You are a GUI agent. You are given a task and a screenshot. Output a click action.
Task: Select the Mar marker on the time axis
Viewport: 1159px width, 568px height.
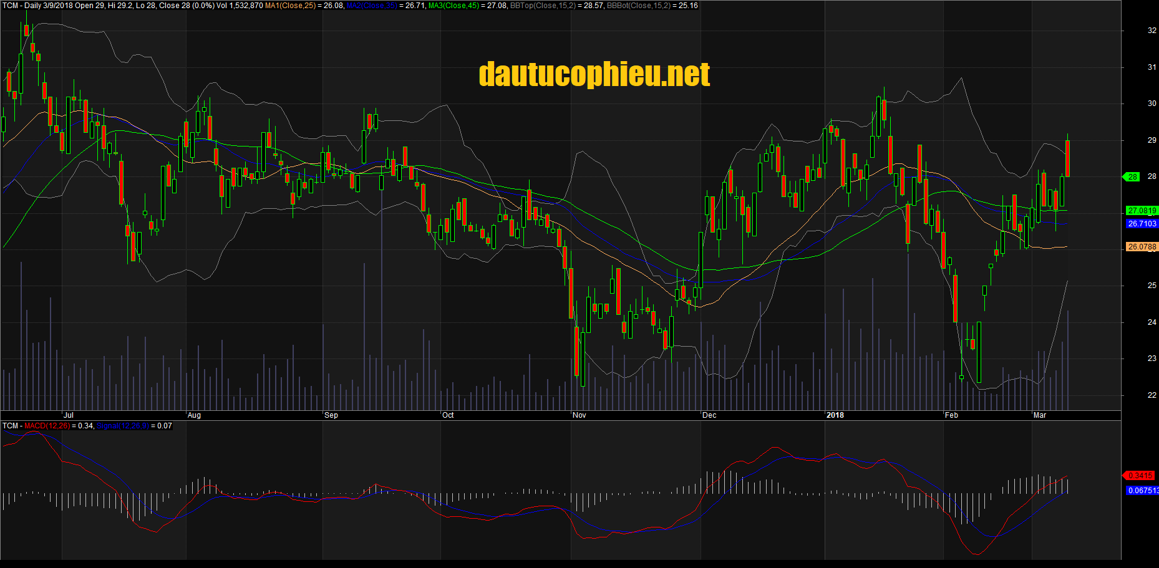(1040, 415)
